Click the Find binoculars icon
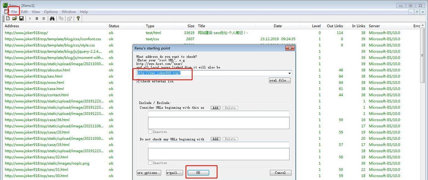 coord(52,18)
